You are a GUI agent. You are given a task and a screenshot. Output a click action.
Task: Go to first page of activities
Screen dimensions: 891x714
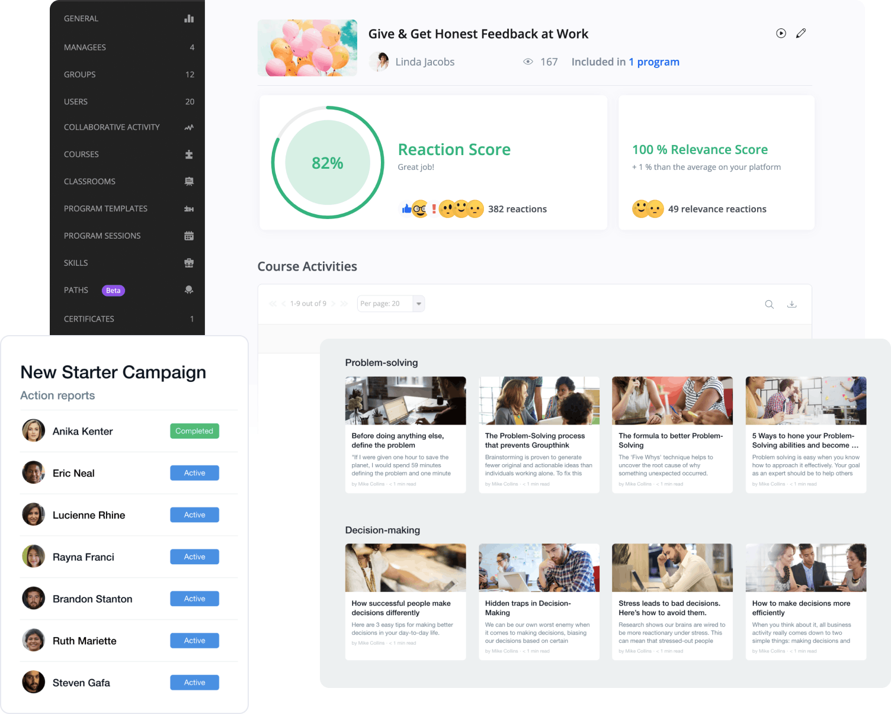[x=273, y=304]
